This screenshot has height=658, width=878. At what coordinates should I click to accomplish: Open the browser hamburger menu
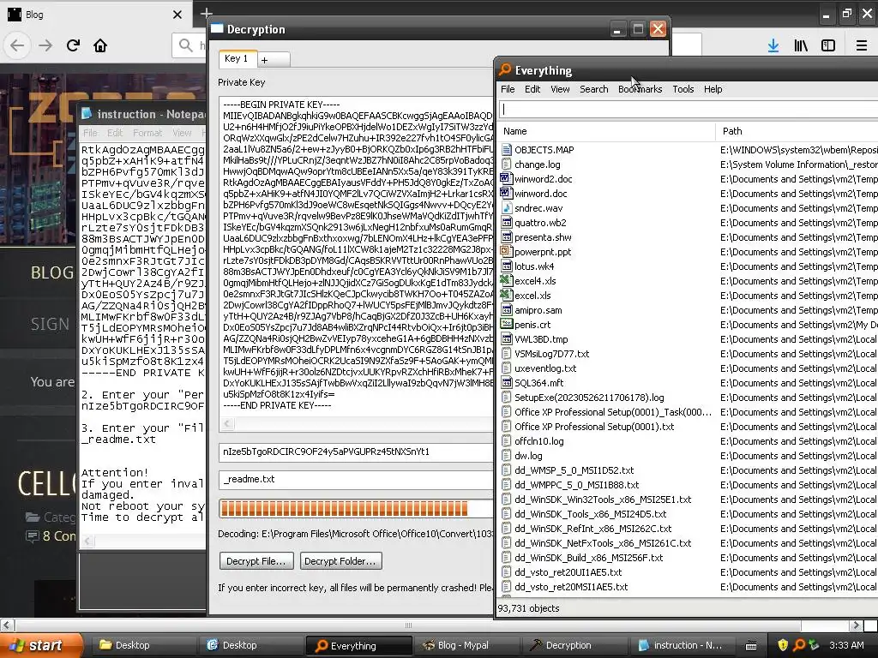point(862,45)
